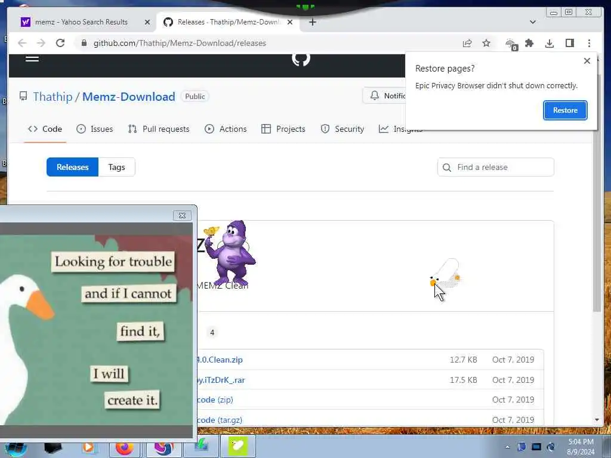Switch to the memz Yahoo Search Results tab
This screenshot has height=458, width=611.
click(81, 22)
